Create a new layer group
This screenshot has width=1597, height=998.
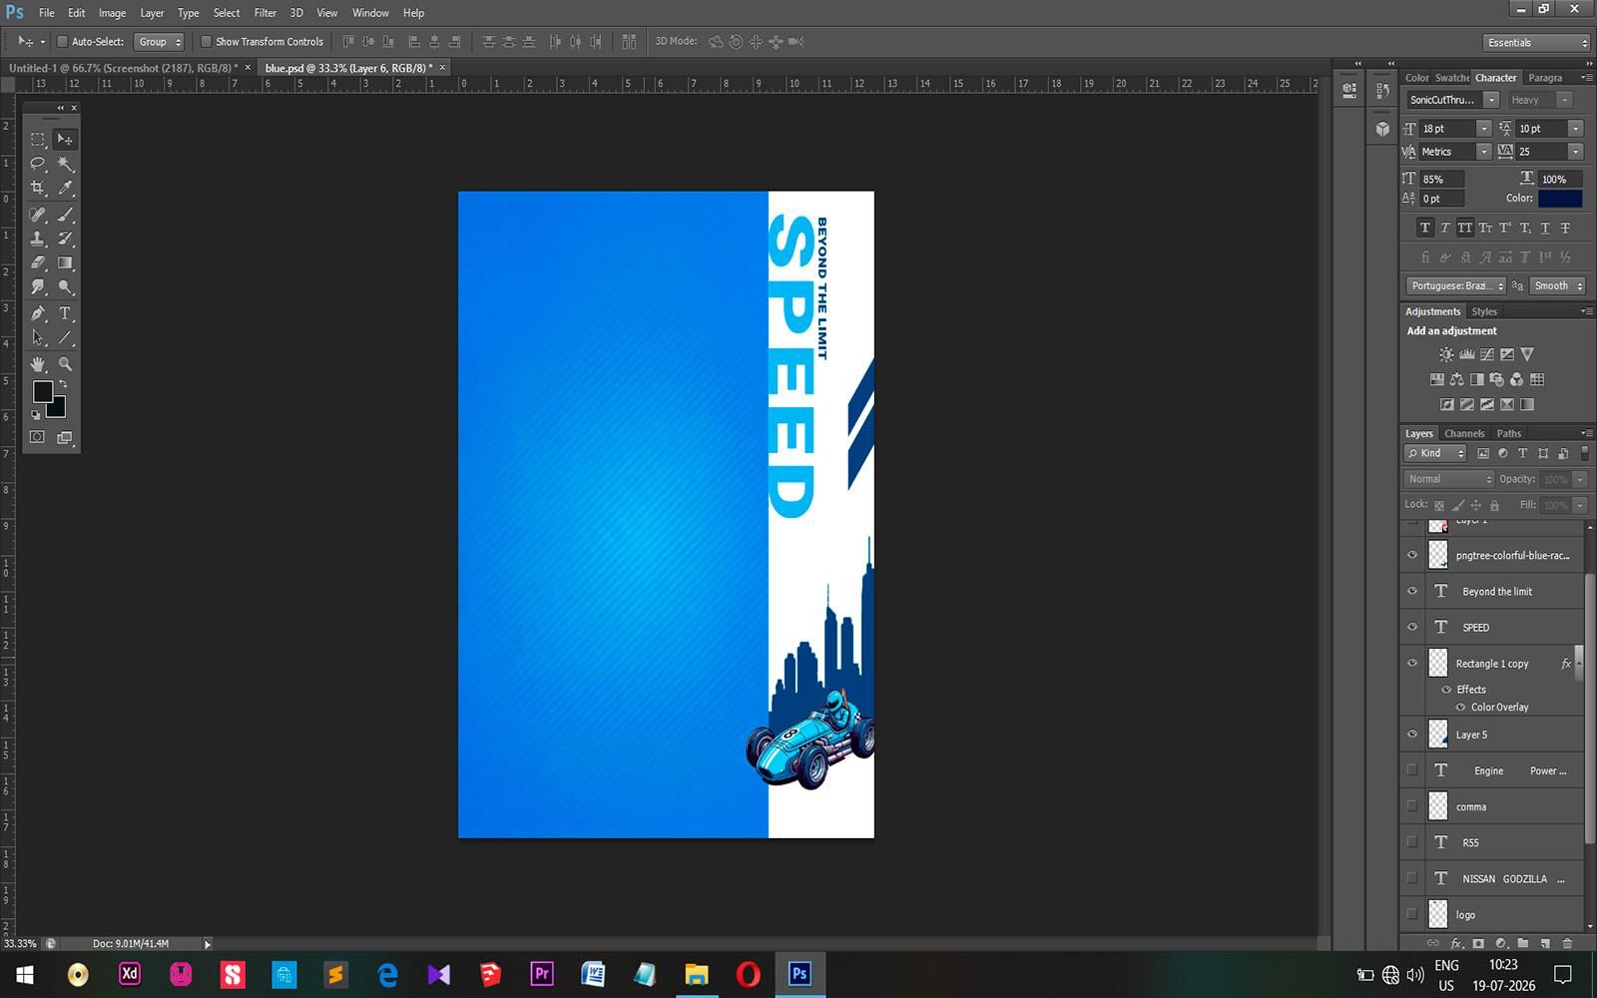point(1523,943)
